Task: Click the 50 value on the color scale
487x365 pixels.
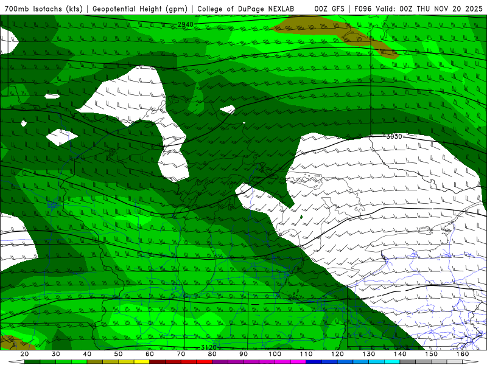Action: 118,354
